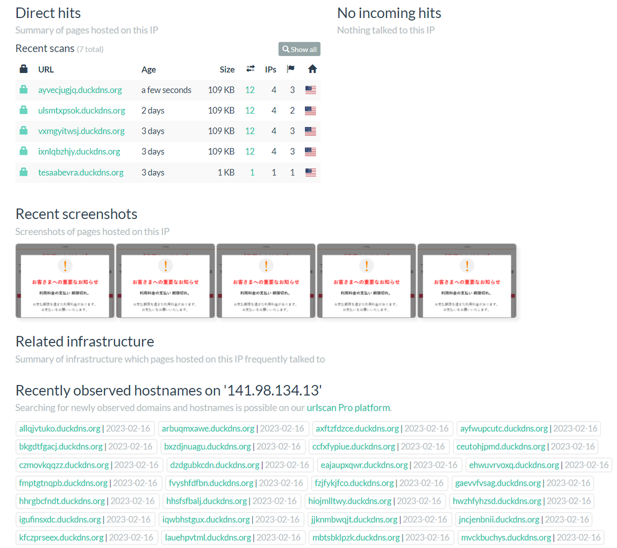617x548 pixels.
Task: Click the green lock icon beside tesaabevra.duckdns.org
Action: [x=23, y=172]
